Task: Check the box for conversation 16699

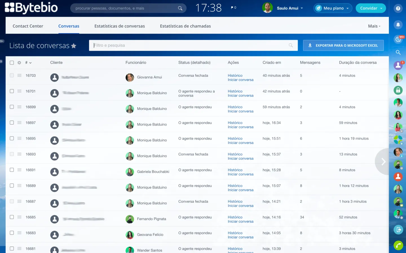Action: pos(12,107)
